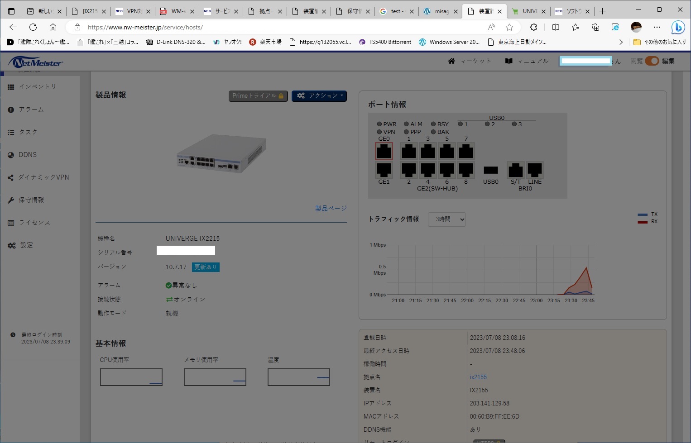691x443 pixels.
Task: Click the CPU使用率 graph box
Action: click(131, 377)
